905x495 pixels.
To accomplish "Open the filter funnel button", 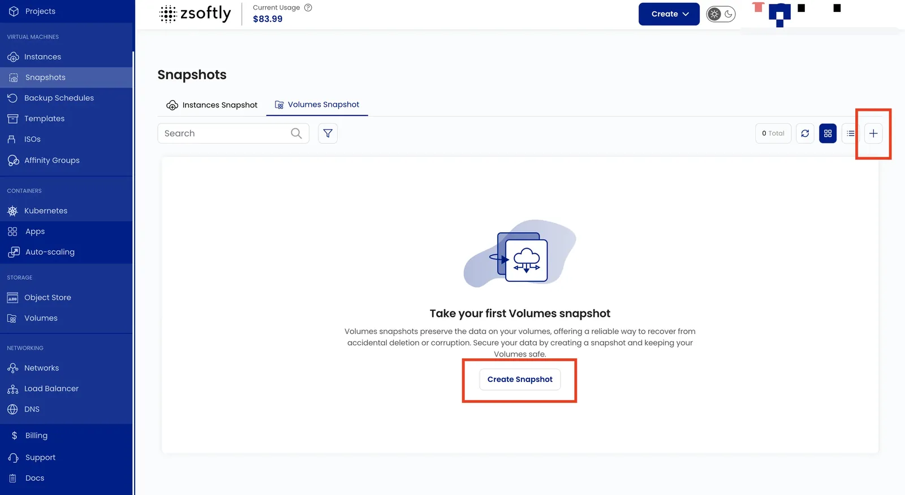I will pyautogui.click(x=328, y=133).
